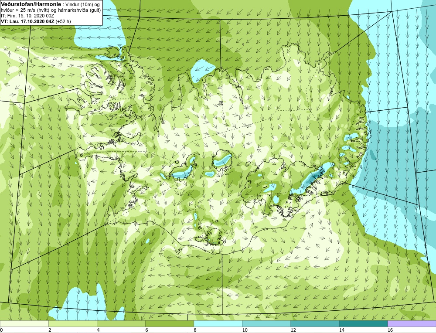Click the 6–8 m/s dark green legend swatch
Image resolution: width=436 pixels, height=333 pixels.
click(169, 323)
